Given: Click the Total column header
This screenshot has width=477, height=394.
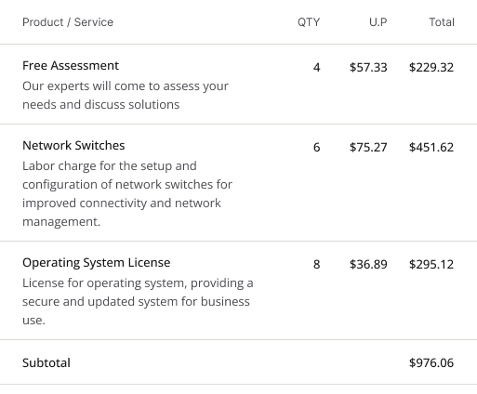Looking at the screenshot, I should 442,22.
